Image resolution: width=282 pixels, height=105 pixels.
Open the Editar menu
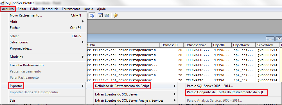[22, 9]
